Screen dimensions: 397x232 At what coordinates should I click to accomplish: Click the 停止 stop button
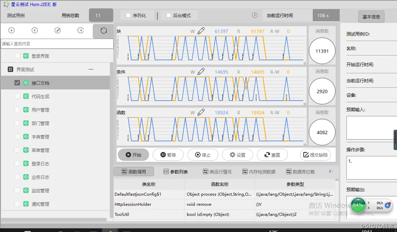pos(203,155)
